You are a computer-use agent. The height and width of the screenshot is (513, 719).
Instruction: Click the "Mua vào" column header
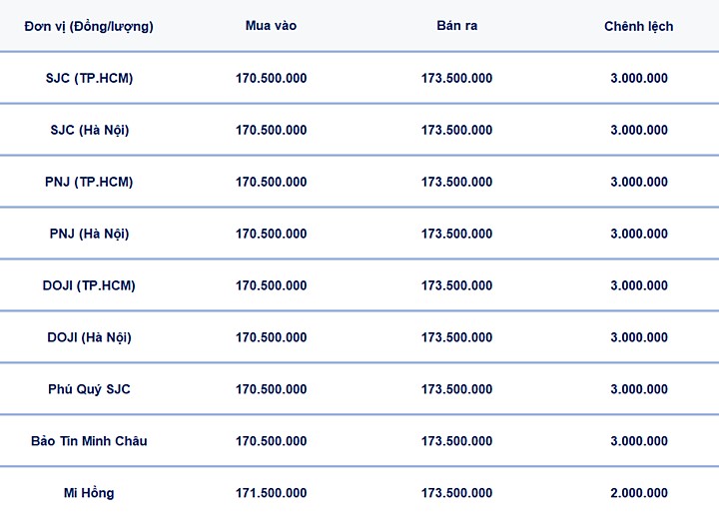(x=271, y=25)
